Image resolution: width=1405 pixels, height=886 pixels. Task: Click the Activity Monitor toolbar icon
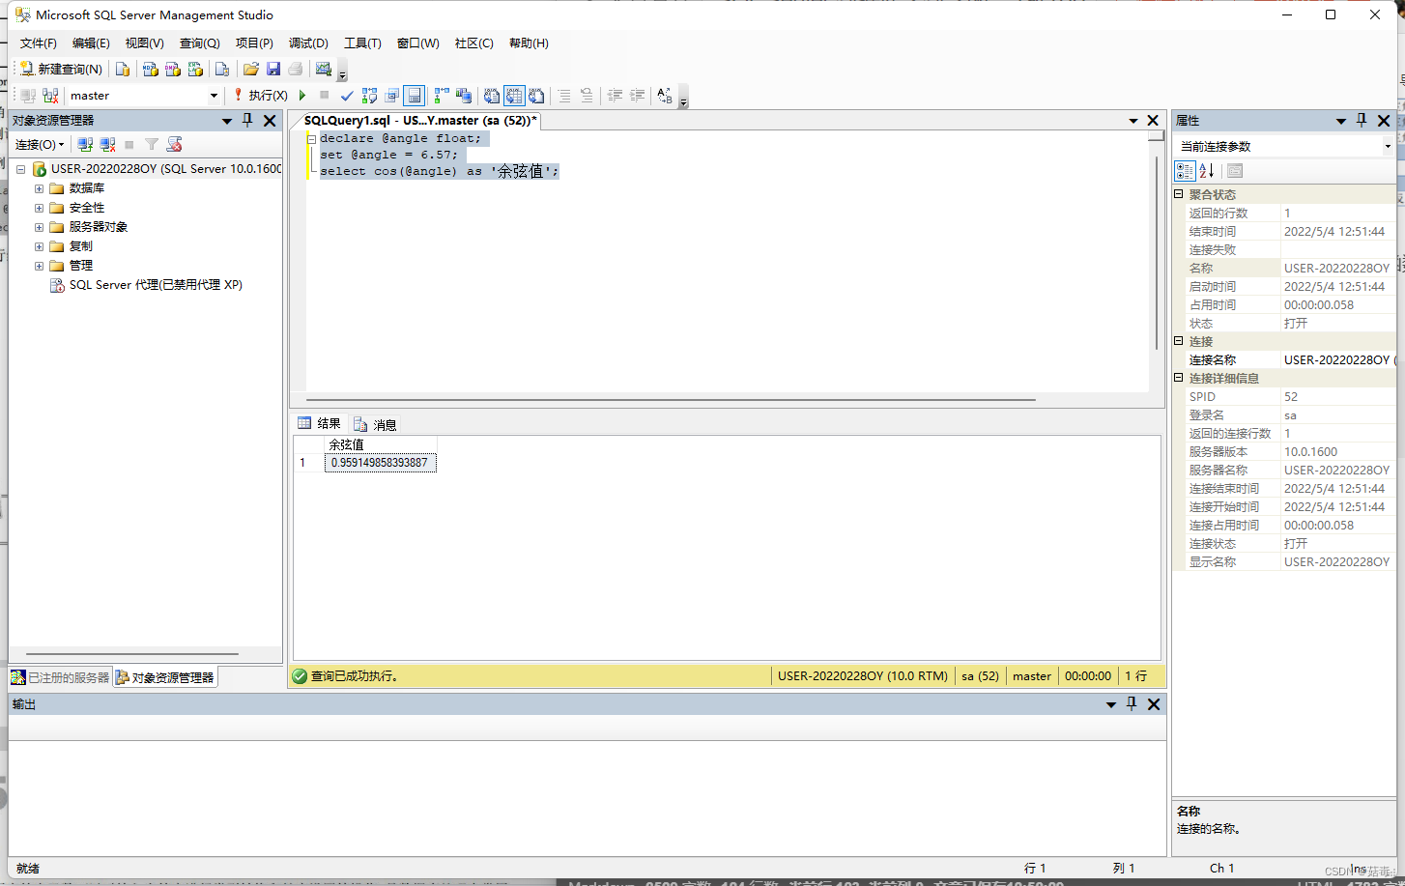[x=324, y=69]
